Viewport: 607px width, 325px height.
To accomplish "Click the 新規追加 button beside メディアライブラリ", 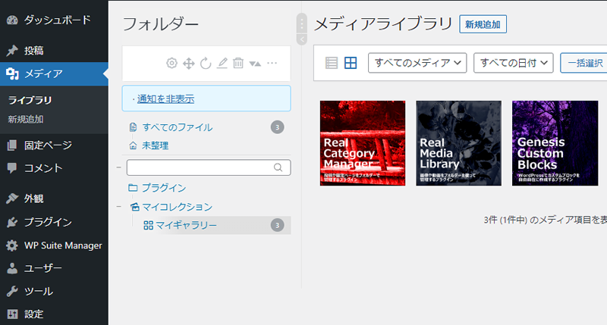I will pos(483,24).
